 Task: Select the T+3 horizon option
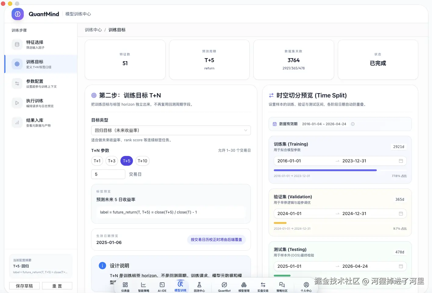(x=112, y=161)
